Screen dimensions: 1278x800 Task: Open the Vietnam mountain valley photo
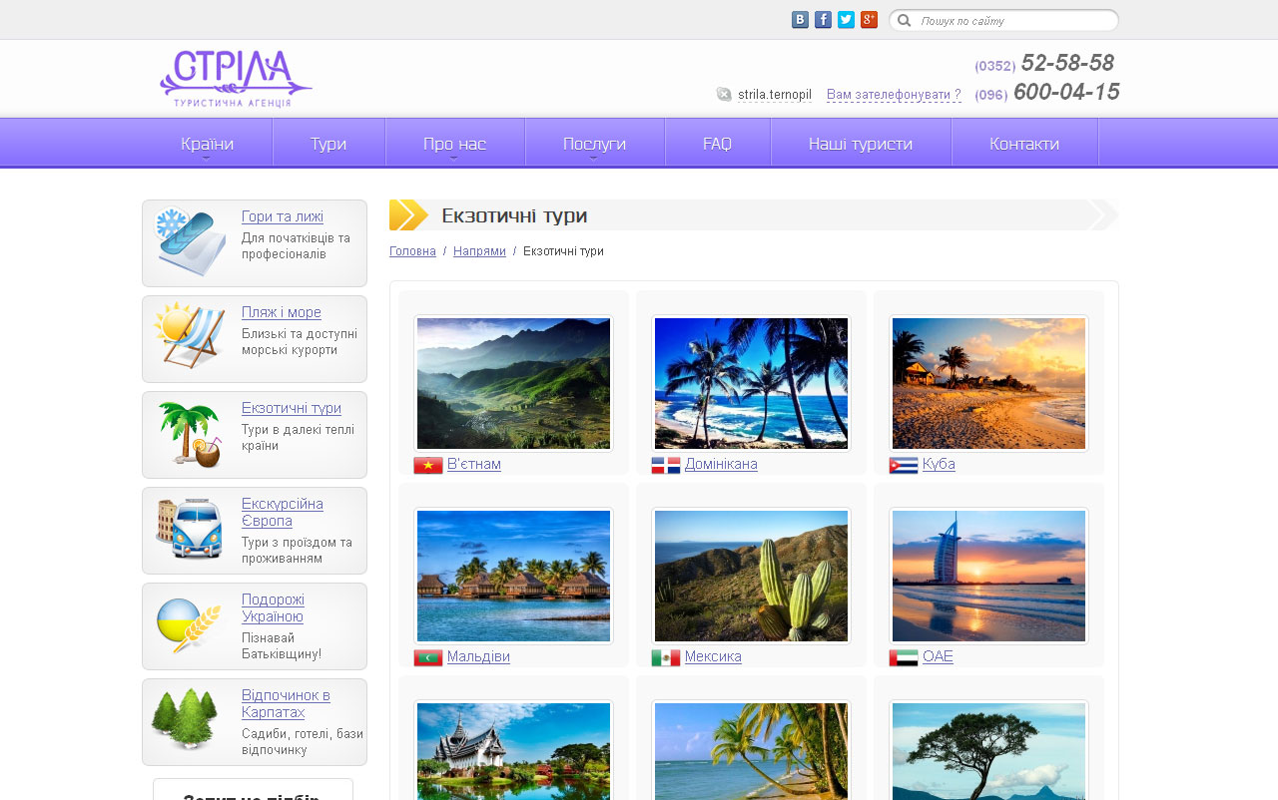[x=513, y=383]
